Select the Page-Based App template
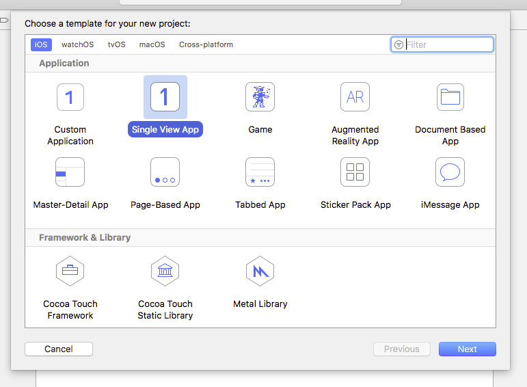The height and width of the screenshot is (387, 527). pyautogui.click(x=165, y=172)
